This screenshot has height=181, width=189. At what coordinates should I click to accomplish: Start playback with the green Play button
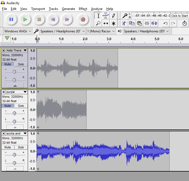pos(25,19)
